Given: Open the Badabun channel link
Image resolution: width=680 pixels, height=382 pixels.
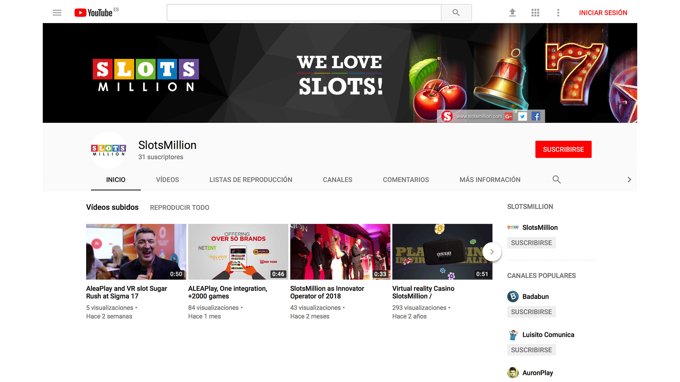Looking at the screenshot, I should pyautogui.click(x=535, y=296).
